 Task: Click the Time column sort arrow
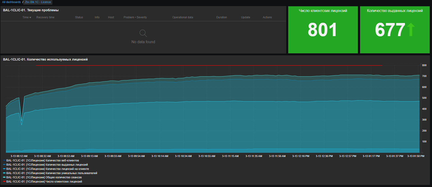tap(30, 18)
